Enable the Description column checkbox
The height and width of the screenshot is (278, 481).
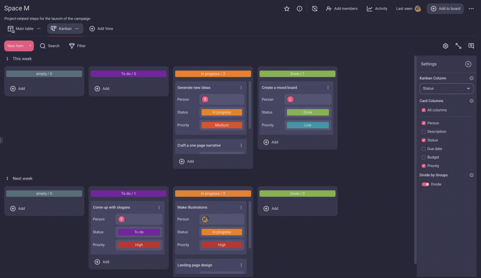click(x=424, y=132)
